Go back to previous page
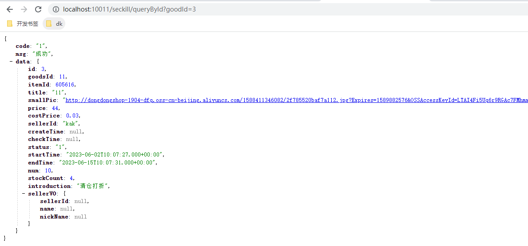The width and height of the screenshot is (528, 246). point(10,9)
